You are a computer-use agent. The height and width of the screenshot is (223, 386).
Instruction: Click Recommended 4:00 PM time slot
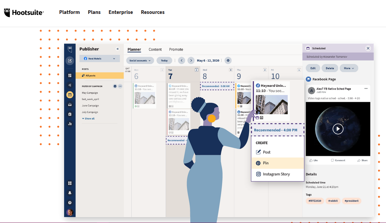click(x=278, y=130)
